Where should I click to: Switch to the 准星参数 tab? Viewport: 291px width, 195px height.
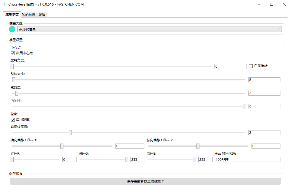pyautogui.click(x=12, y=14)
